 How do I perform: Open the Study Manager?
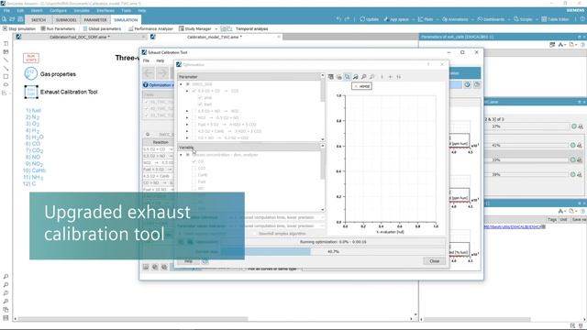(x=194, y=28)
